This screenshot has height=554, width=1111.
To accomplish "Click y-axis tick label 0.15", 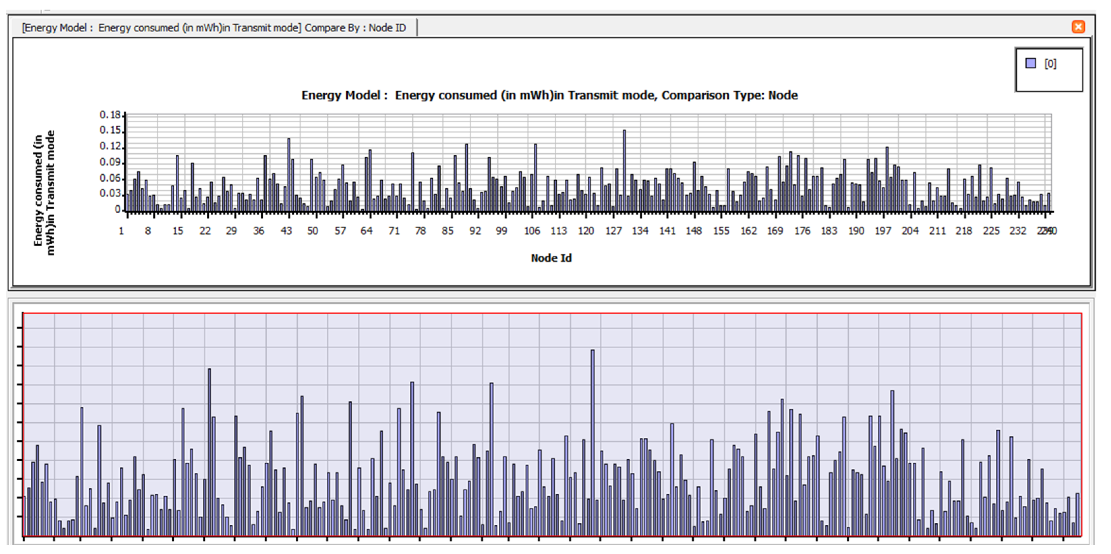I will [110, 131].
